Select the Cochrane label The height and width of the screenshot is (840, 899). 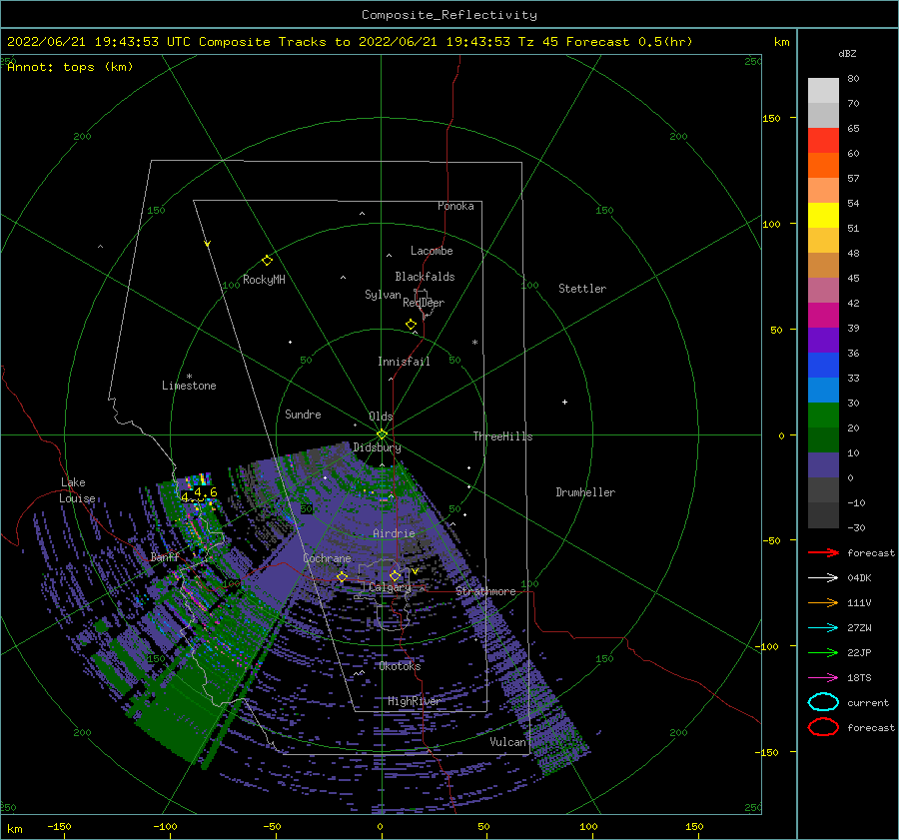click(x=327, y=558)
